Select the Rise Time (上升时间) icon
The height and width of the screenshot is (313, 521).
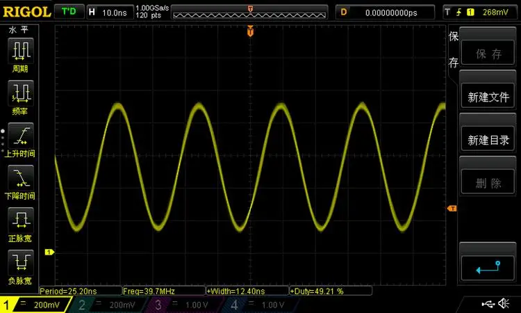pos(21,136)
